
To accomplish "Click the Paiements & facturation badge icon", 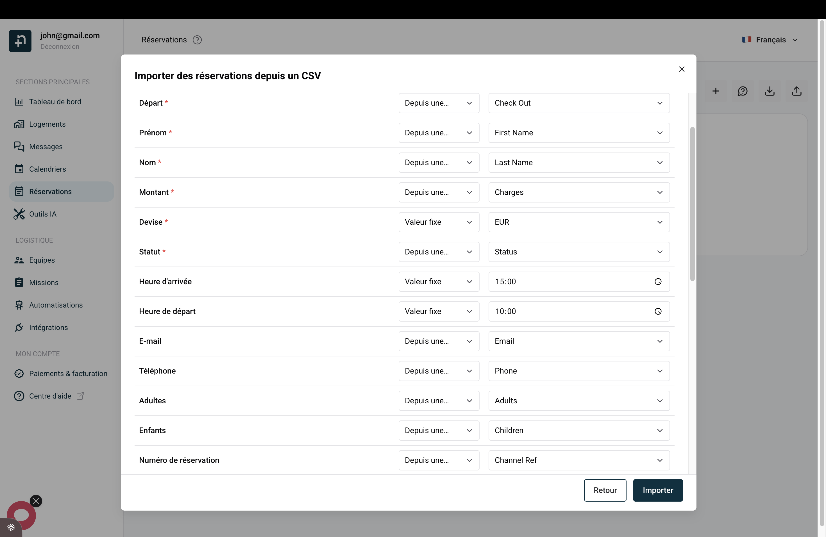I will coord(19,374).
